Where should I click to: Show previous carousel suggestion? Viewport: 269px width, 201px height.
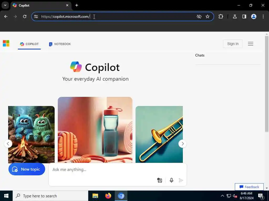point(8,144)
